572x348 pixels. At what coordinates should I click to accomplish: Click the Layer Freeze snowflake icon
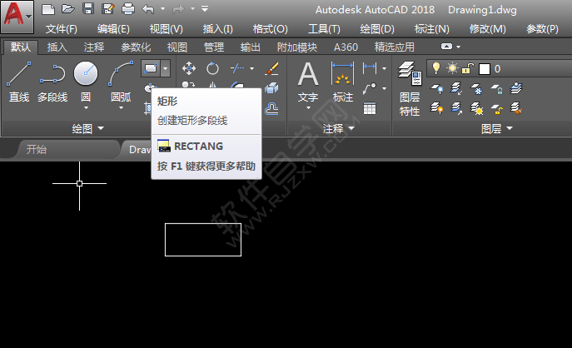477,88
